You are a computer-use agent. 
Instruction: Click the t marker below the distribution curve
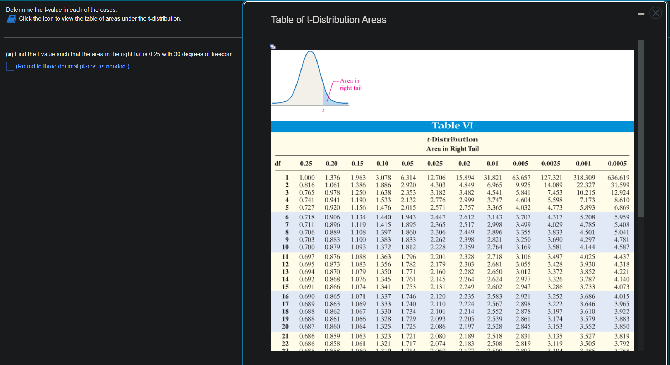[x=323, y=110]
